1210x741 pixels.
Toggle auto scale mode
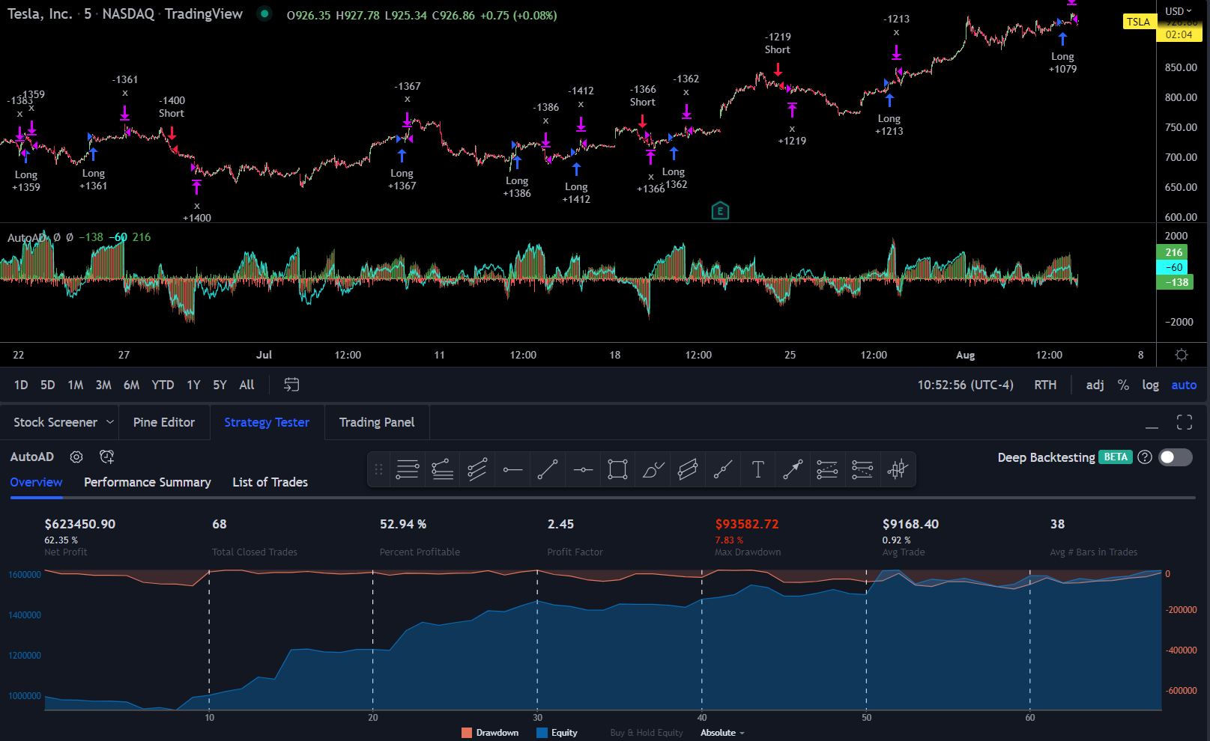pyautogui.click(x=1184, y=385)
